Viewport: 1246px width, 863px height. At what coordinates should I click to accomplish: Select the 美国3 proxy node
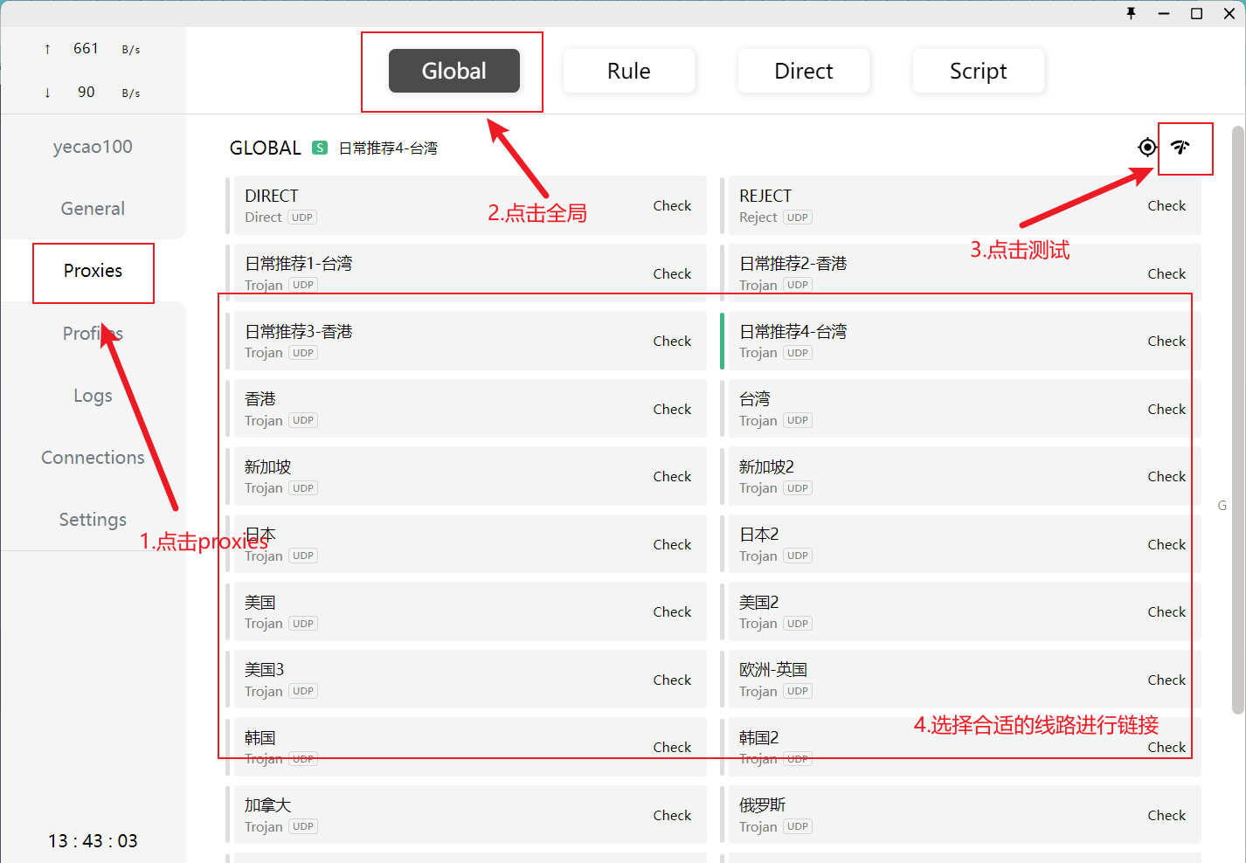(x=466, y=679)
